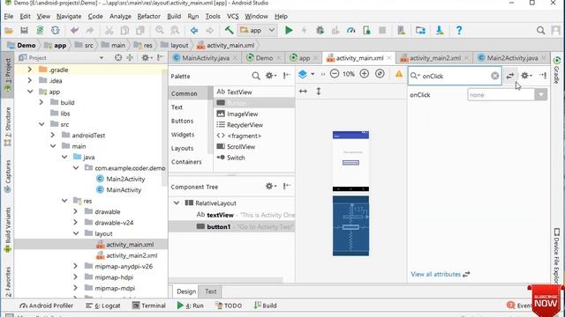The height and width of the screenshot is (317, 565).
Task: Collapse RelativeLayout in Component Tree
Action: pos(177,203)
